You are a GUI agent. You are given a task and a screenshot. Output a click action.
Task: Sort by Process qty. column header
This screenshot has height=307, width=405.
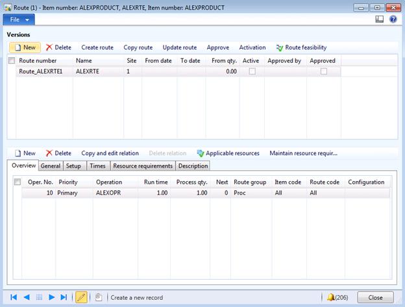coord(190,182)
